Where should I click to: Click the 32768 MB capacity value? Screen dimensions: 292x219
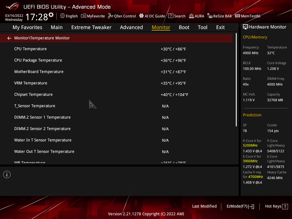pos(275,100)
